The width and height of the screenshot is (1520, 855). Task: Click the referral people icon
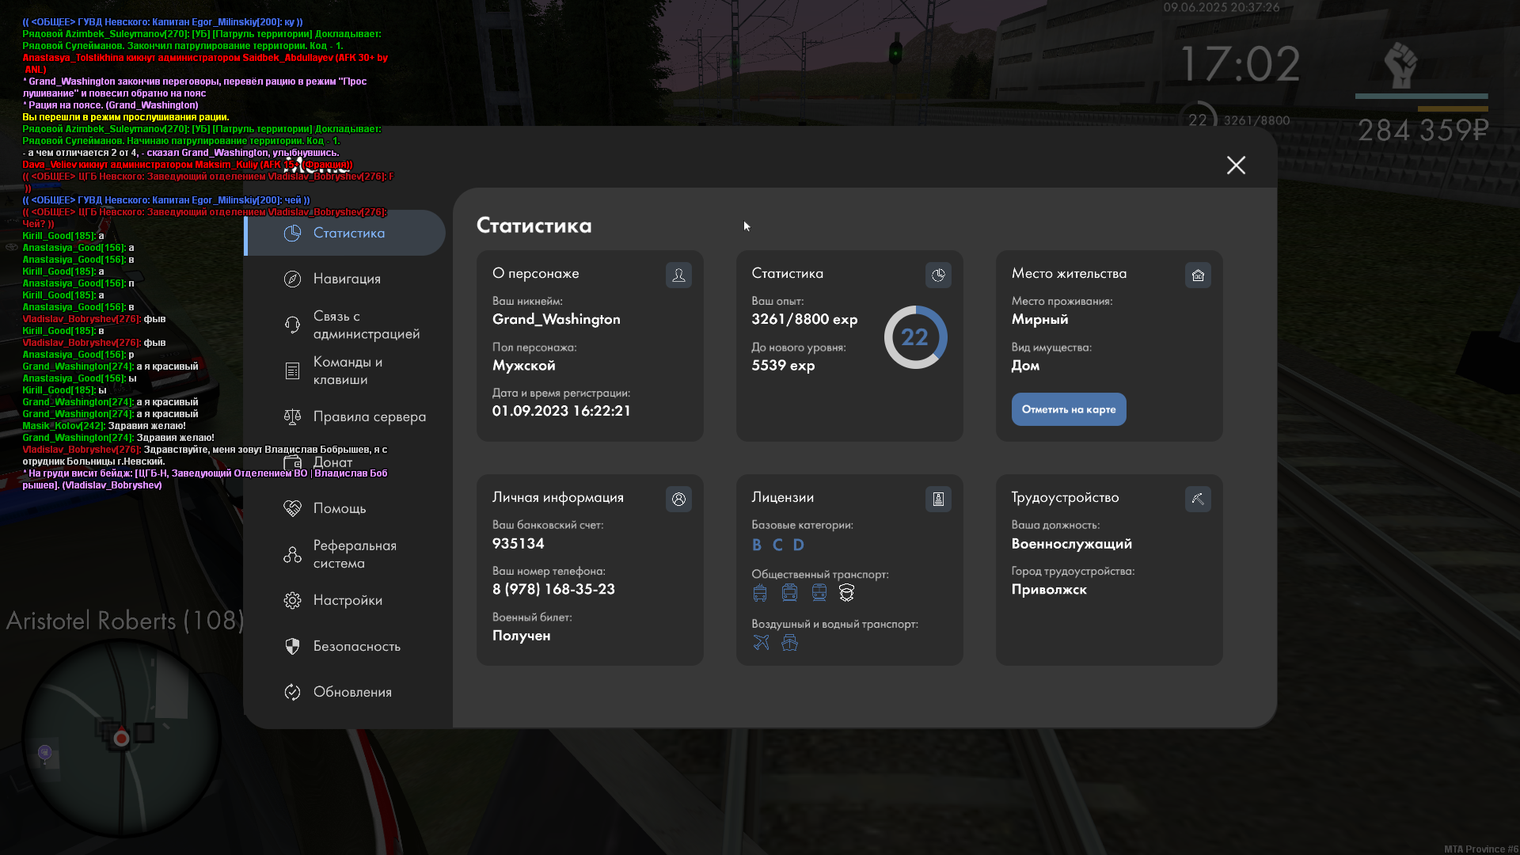(292, 554)
